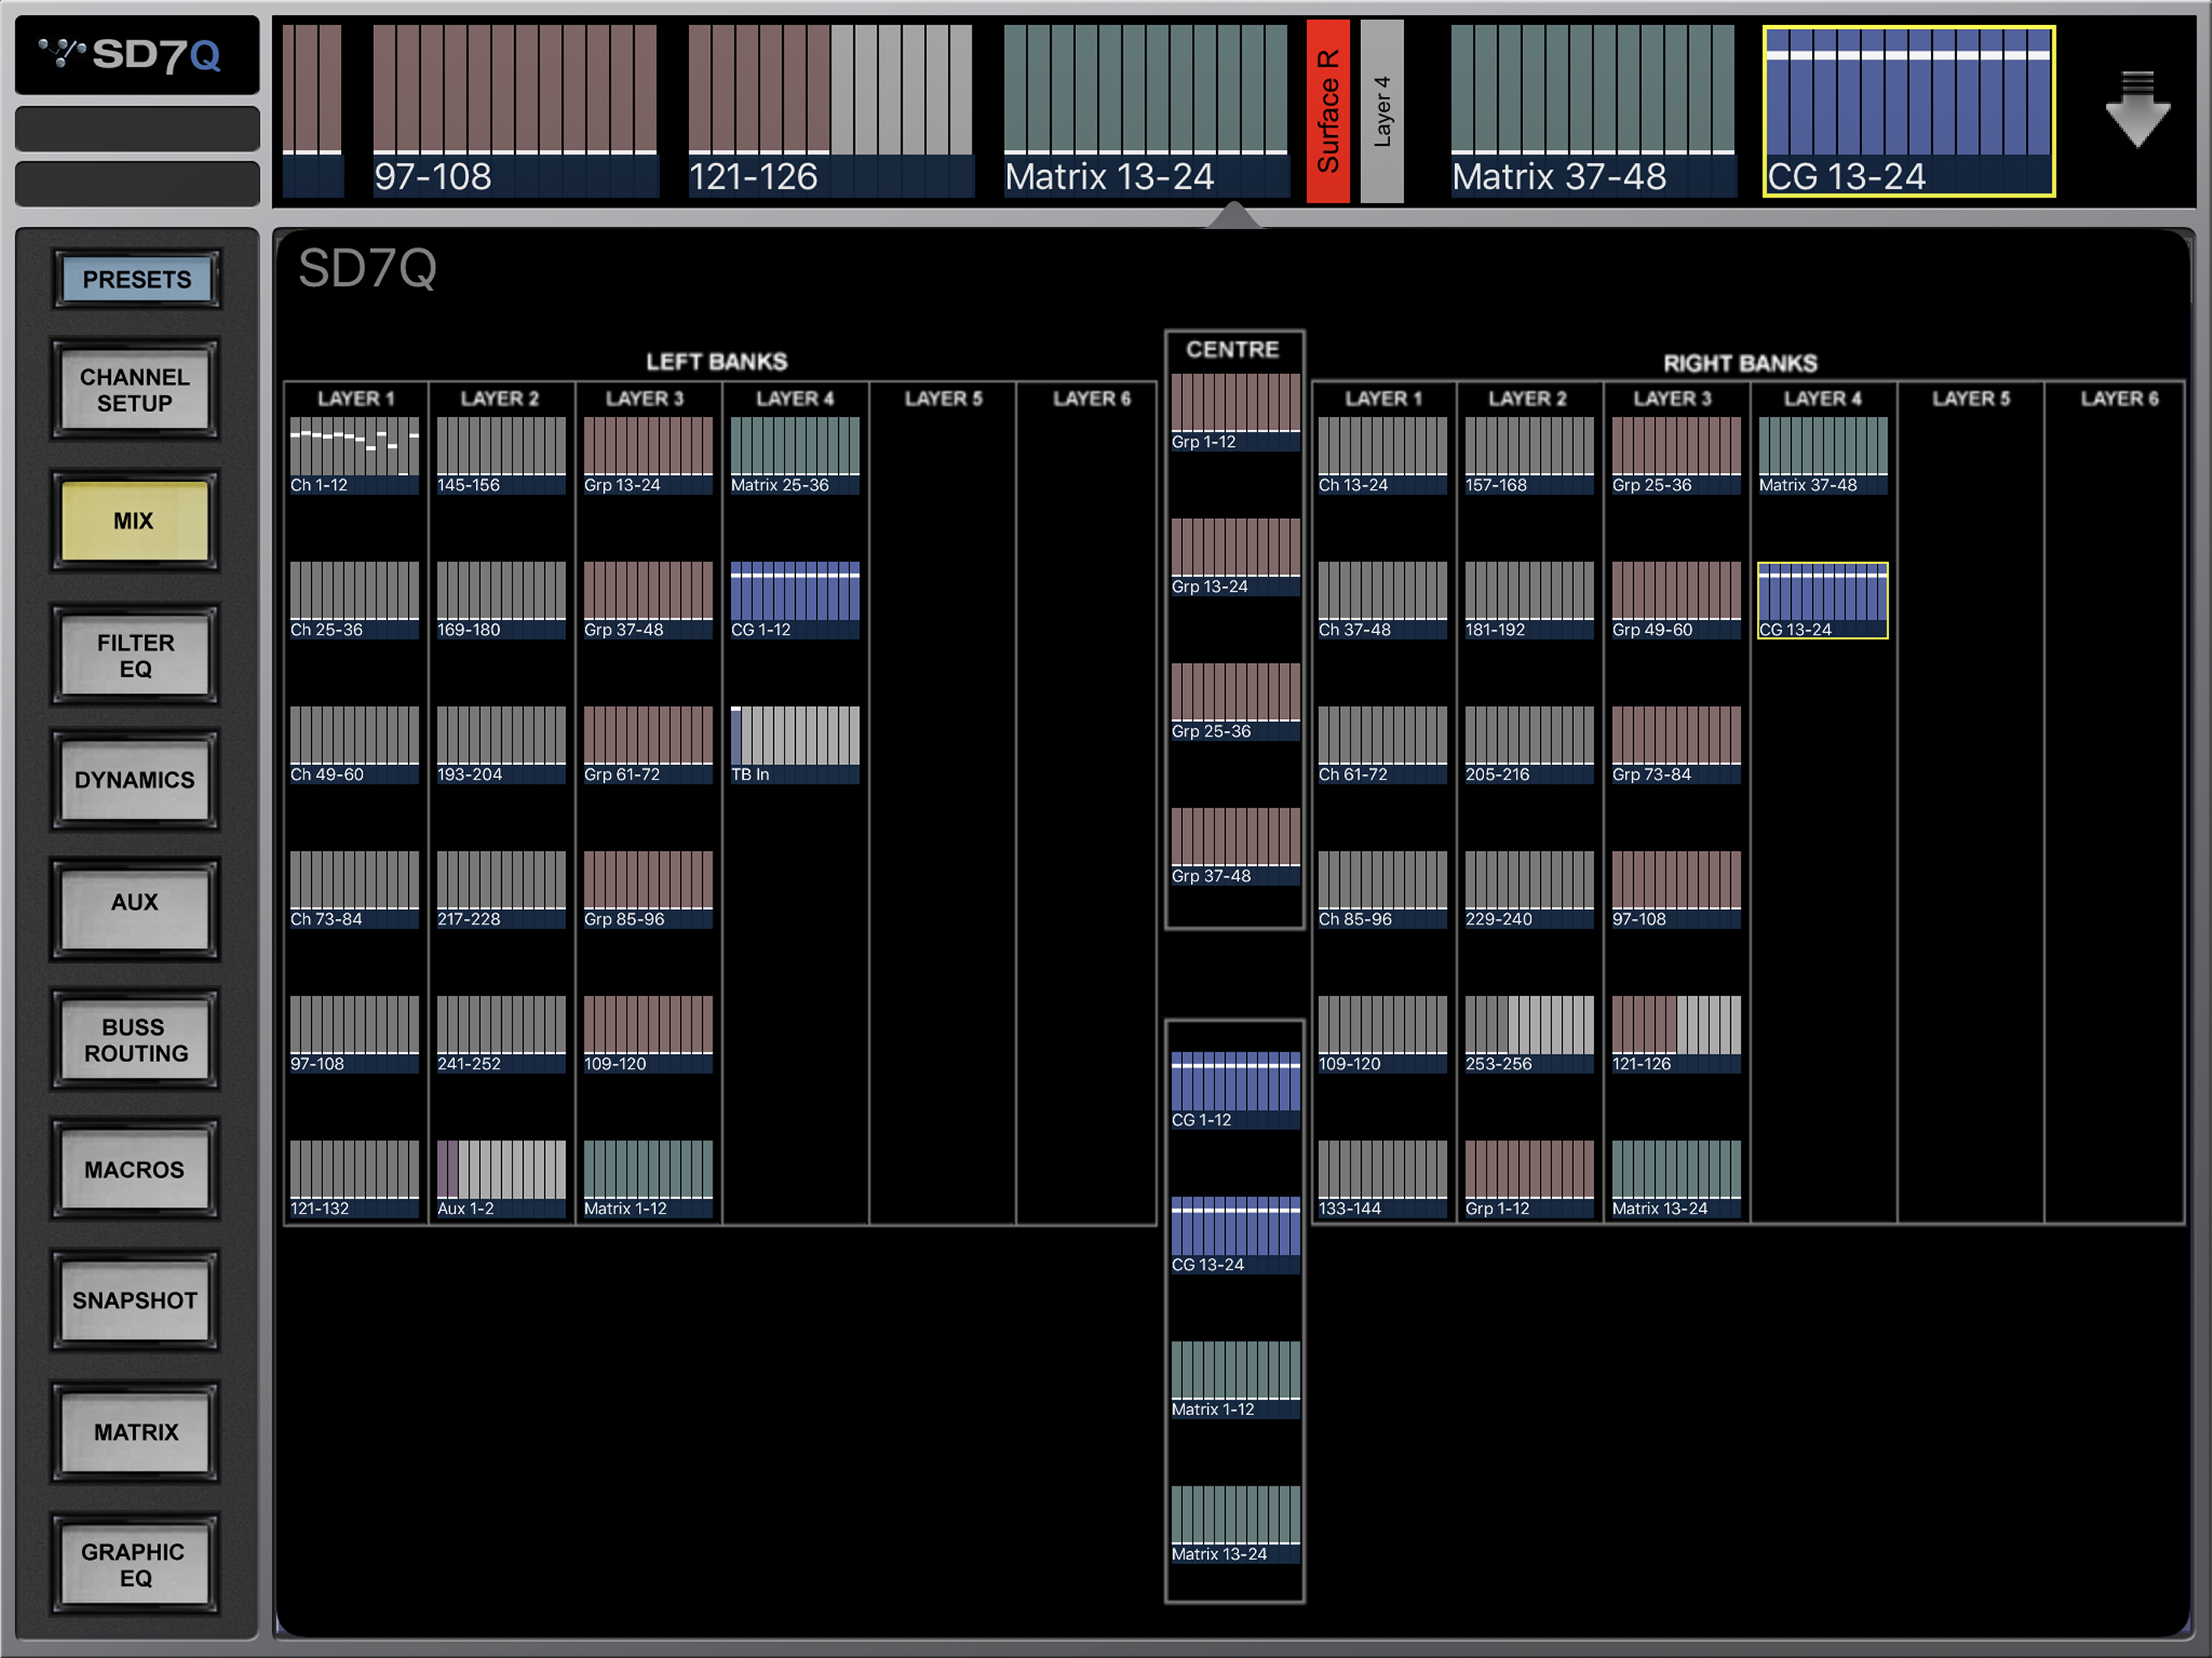Select the Ch 1-12 bank thumbnail

(x=354, y=455)
